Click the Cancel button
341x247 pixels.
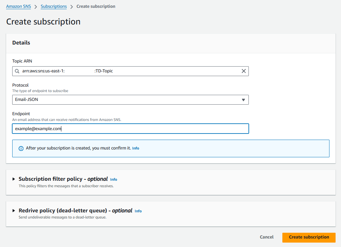266,237
